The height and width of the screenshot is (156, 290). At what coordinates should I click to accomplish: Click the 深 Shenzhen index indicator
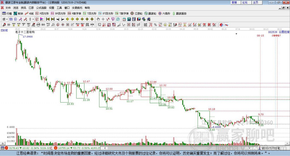click(x=56, y=148)
